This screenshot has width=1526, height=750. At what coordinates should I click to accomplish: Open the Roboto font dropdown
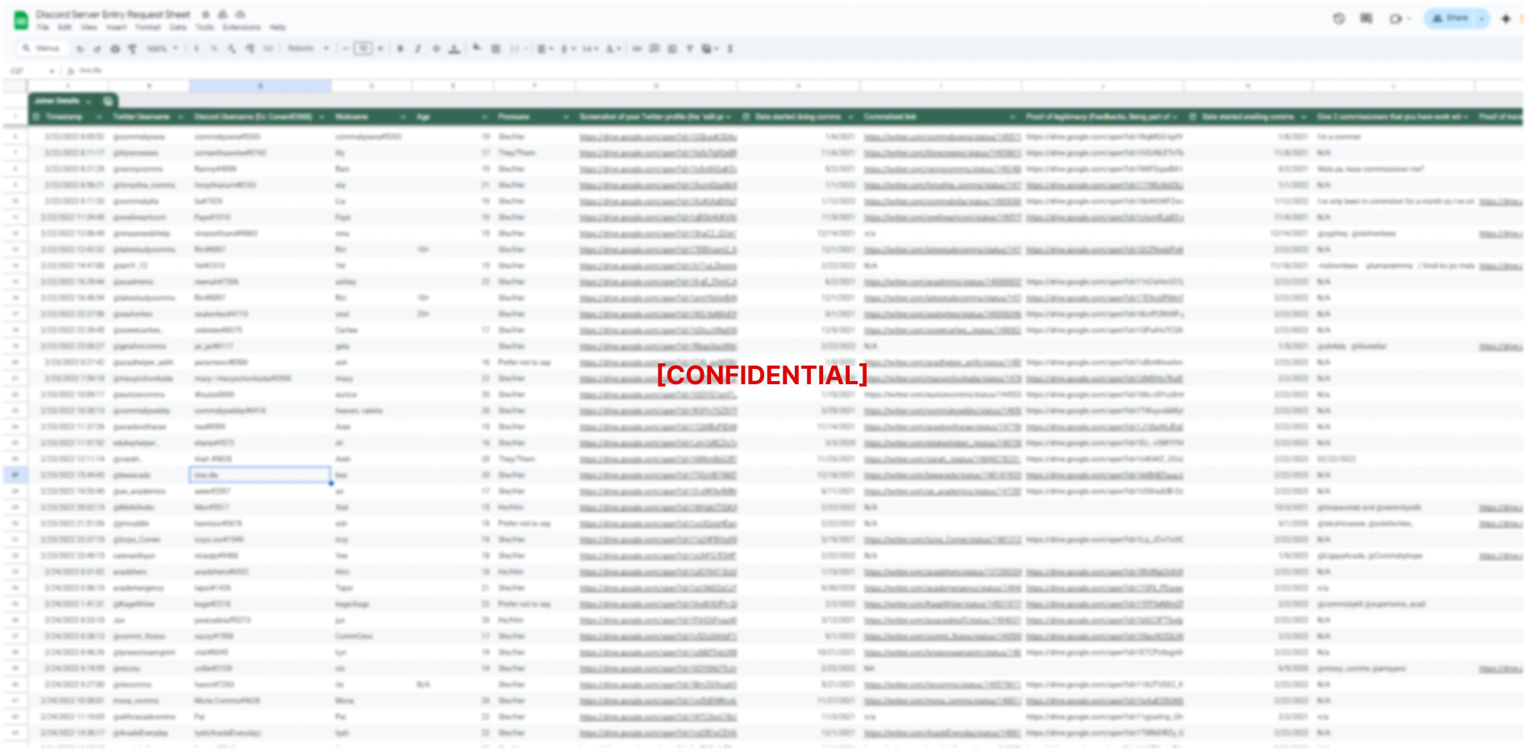[309, 49]
